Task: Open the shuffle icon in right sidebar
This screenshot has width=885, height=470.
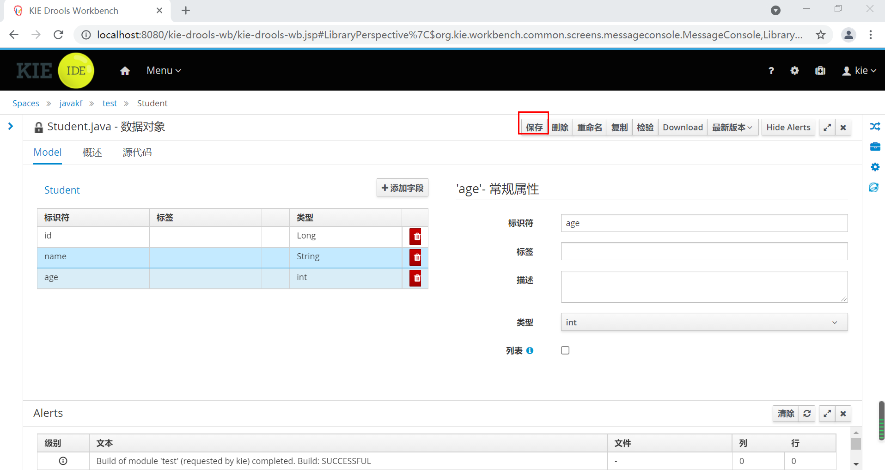Action: coord(875,126)
